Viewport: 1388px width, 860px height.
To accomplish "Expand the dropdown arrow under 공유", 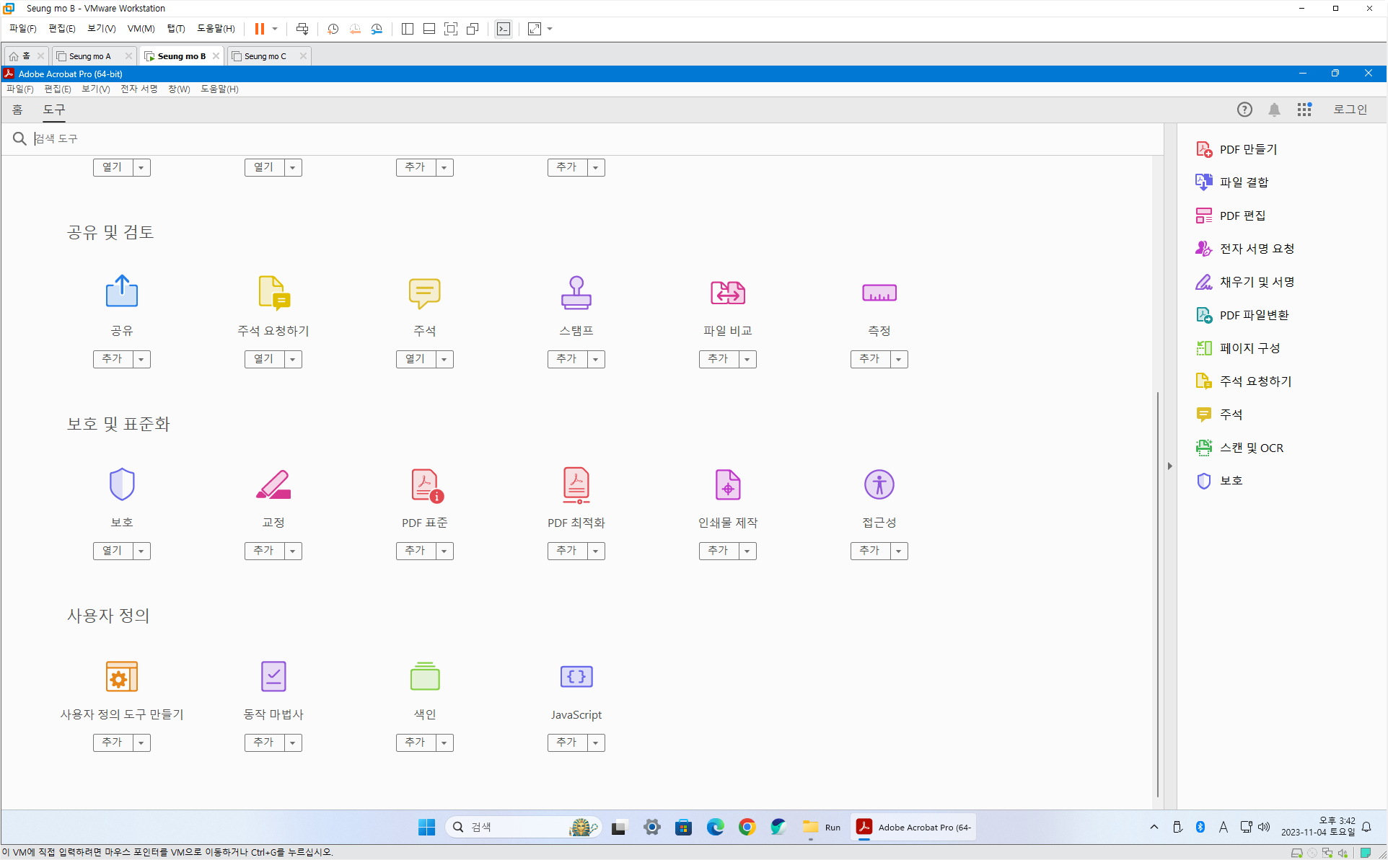I will (x=141, y=359).
